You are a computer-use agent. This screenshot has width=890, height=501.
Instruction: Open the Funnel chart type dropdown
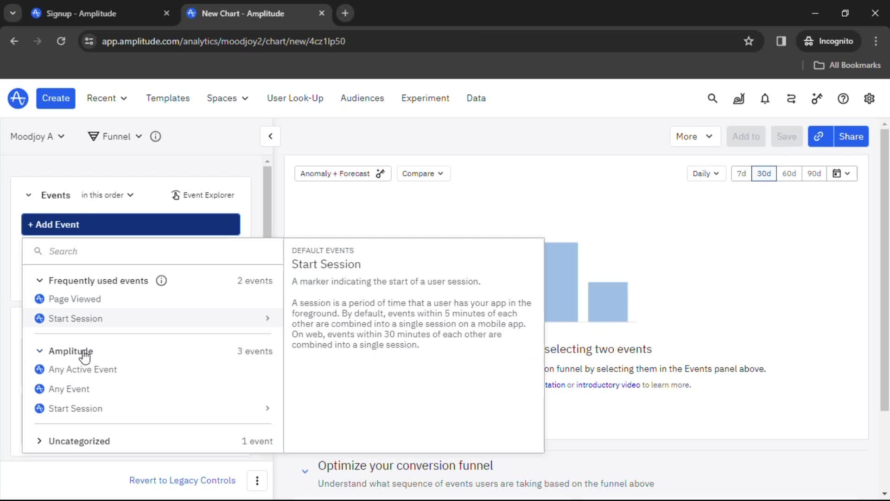click(x=115, y=136)
